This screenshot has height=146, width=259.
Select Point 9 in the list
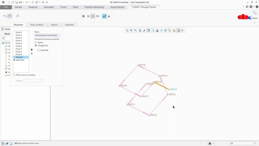19,54
